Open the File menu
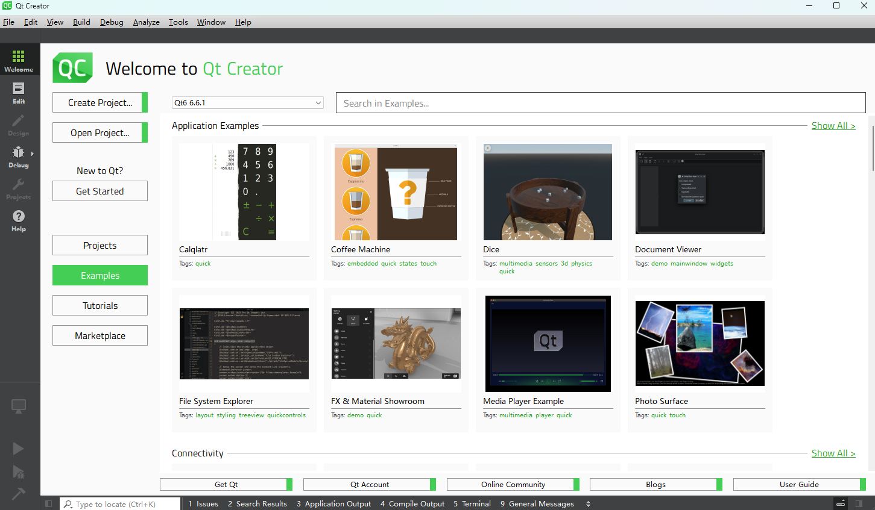Viewport: 875px width, 510px height. [8, 22]
